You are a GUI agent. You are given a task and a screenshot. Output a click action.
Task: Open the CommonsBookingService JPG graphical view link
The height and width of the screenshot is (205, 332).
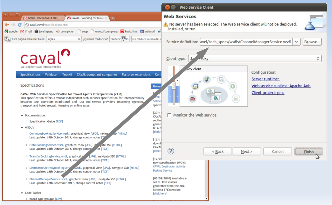[x=94, y=133]
